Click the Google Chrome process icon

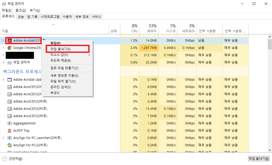10,48
